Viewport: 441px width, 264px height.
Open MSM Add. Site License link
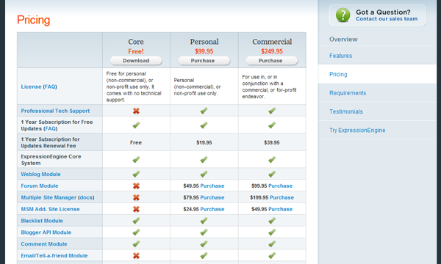click(50, 209)
